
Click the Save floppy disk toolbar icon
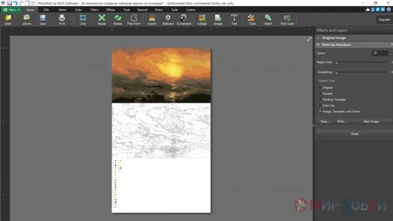[x=43, y=19]
